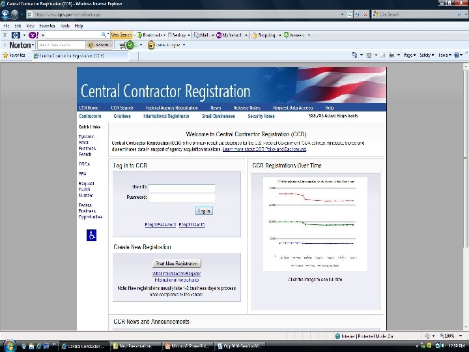The width and height of the screenshot is (469, 352).
Task: Open Favorites center star icon
Action: pos(5,55)
